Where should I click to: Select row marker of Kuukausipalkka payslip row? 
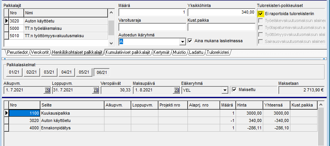[6, 113]
